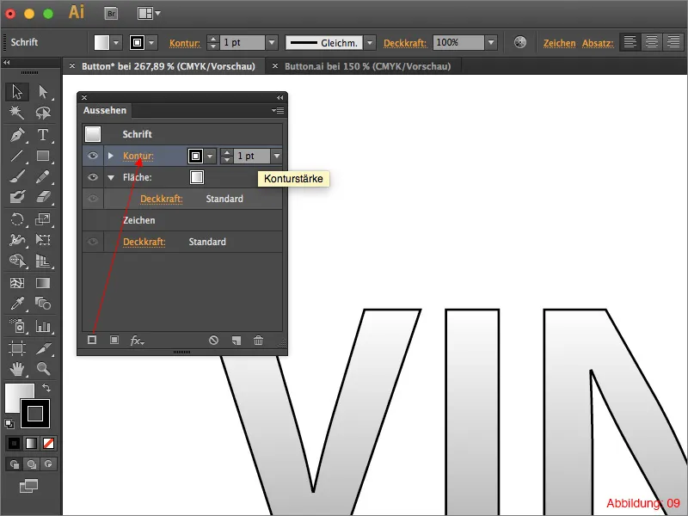Click Deckkraft link under Fläche
Screen dimensions: 688x516
pyautogui.click(x=162, y=199)
